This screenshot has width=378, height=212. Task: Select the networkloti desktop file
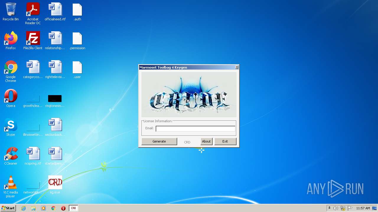coord(33,187)
